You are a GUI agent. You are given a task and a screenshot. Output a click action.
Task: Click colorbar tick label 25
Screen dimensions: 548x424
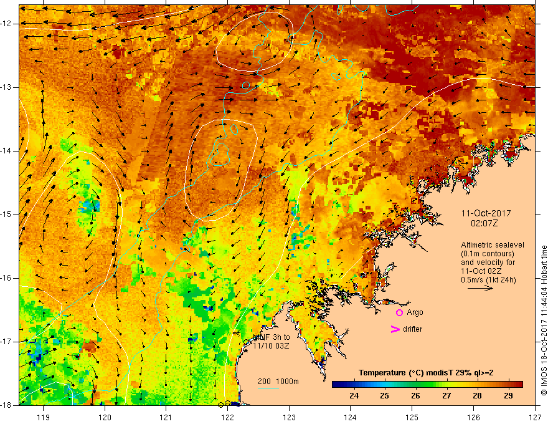click(384, 396)
